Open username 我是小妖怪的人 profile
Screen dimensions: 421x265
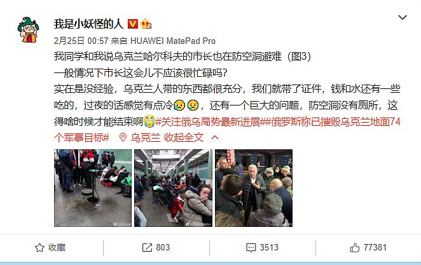[x=88, y=24]
